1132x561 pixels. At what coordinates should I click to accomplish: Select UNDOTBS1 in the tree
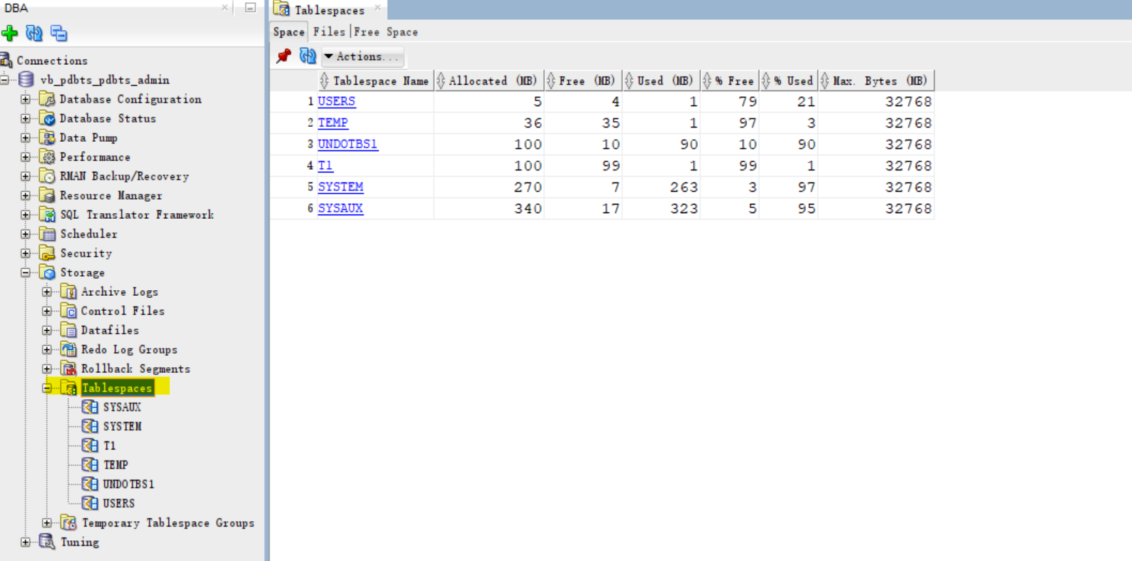(128, 484)
